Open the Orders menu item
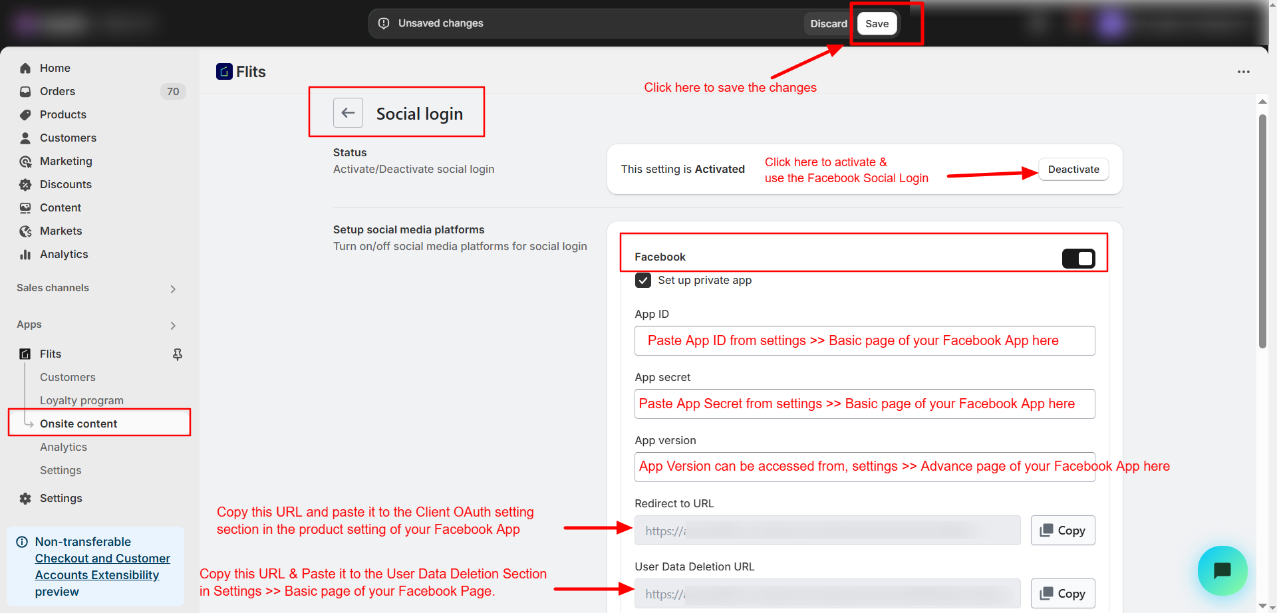 coord(58,91)
